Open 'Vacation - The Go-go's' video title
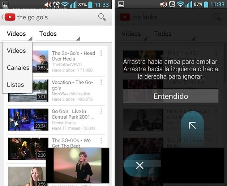 [x=72, y=85]
